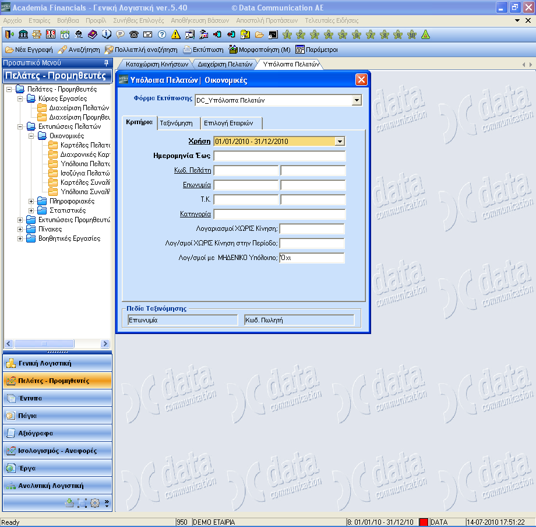Image resolution: width=536 pixels, height=527 pixels.
Task: Click the calendar clock toolbar icon
Action: click(65, 34)
